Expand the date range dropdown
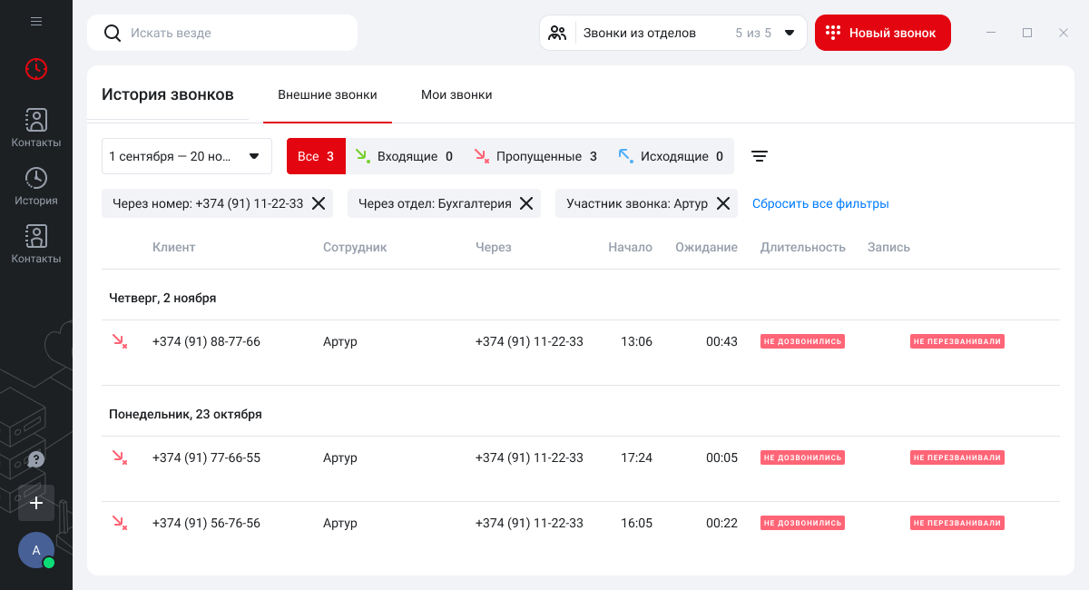This screenshot has height=590, width=1089. (186, 156)
